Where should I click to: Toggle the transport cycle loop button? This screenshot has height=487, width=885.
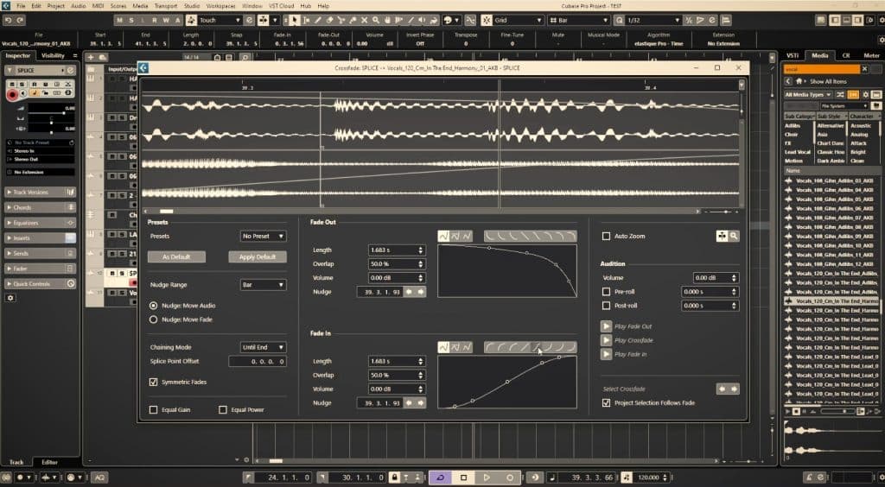coord(440,477)
